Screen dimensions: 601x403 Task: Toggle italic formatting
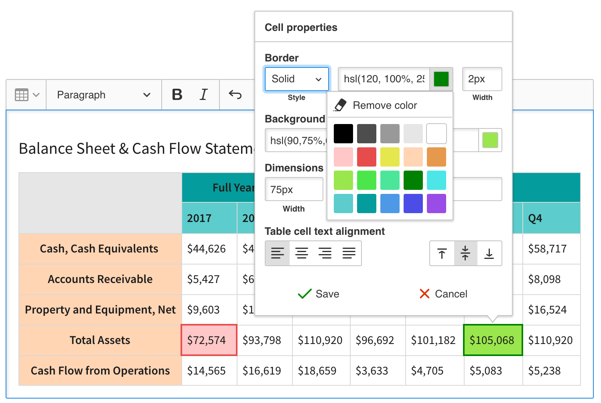pyautogui.click(x=203, y=95)
